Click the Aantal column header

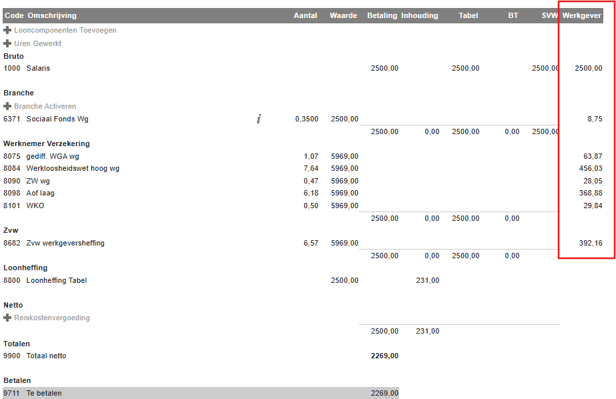[x=305, y=15]
